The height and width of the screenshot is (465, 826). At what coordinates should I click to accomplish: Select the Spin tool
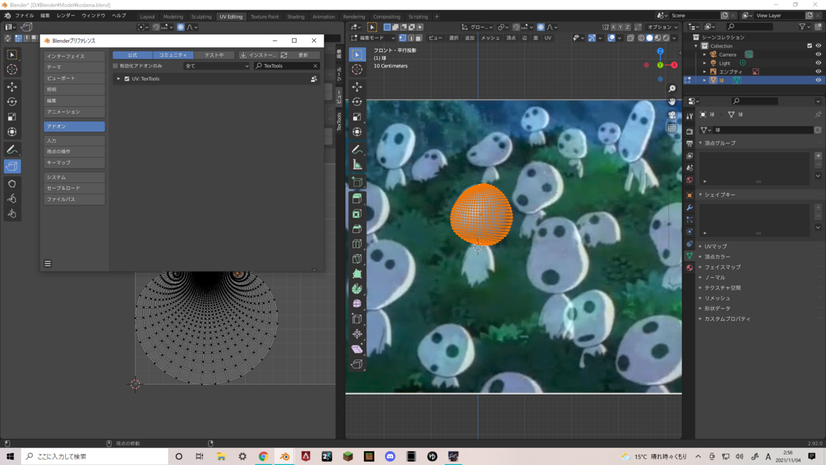coord(357,289)
